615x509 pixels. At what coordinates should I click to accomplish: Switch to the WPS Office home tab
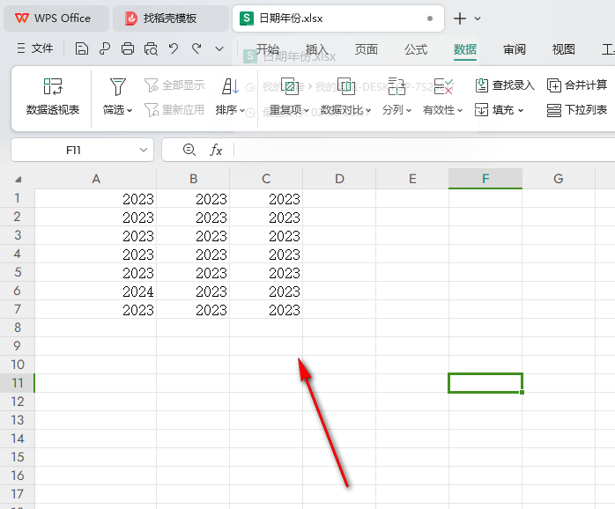coord(56,18)
